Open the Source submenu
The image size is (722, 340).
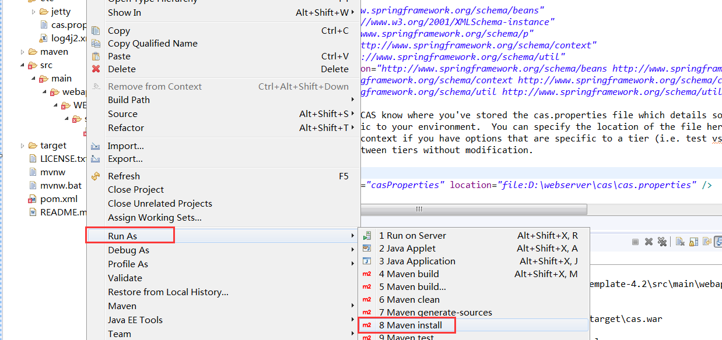(x=223, y=114)
